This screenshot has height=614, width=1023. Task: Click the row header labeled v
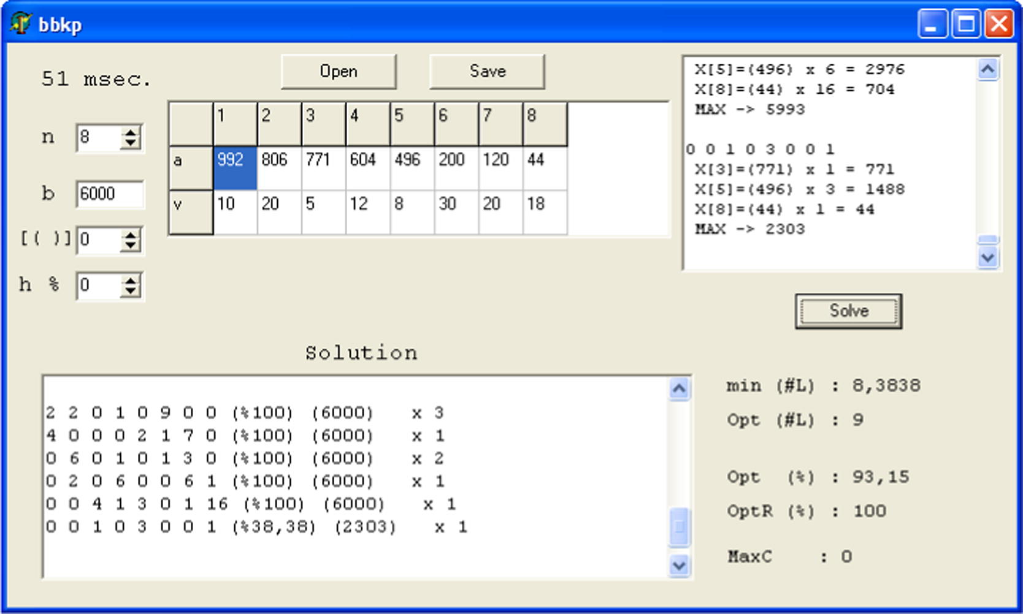tap(191, 212)
